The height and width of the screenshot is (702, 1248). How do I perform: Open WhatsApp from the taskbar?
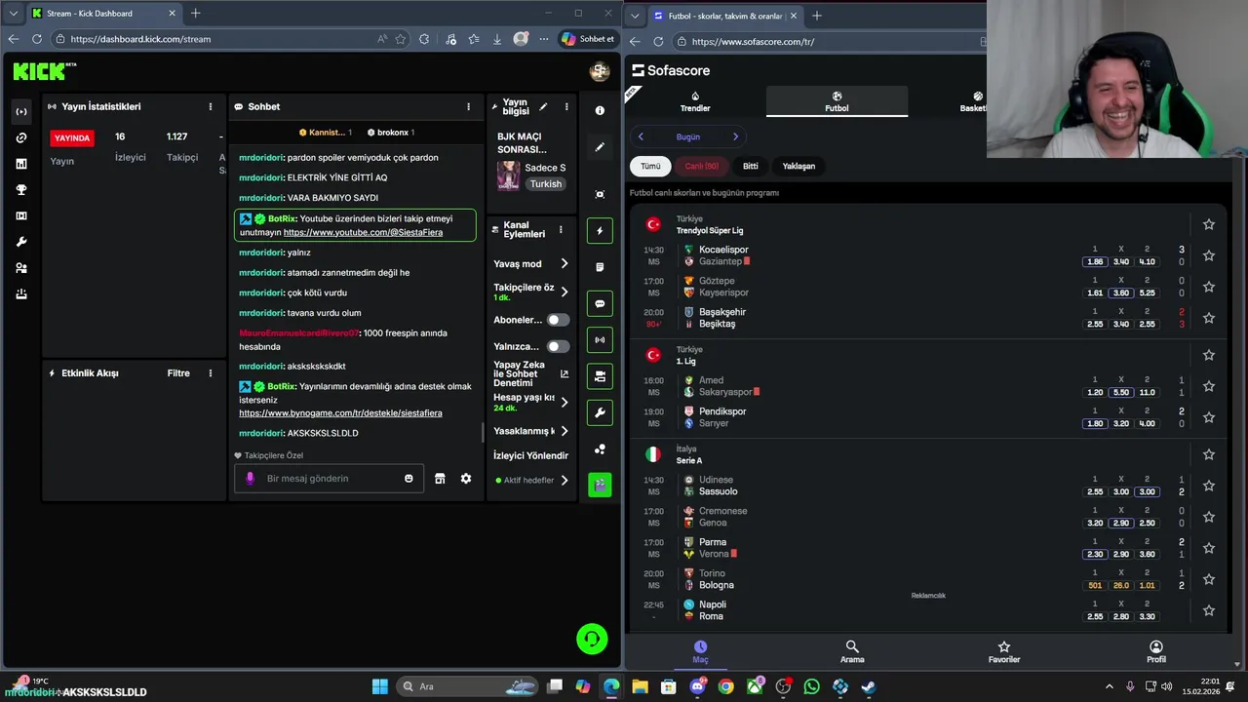tap(812, 686)
